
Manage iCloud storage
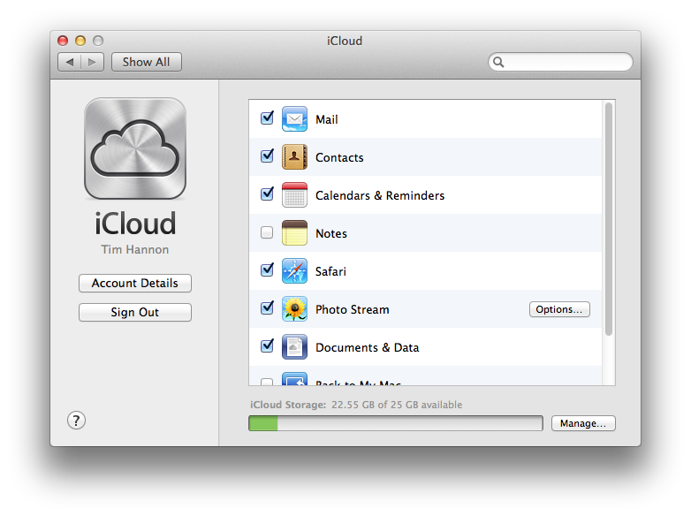(583, 423)
